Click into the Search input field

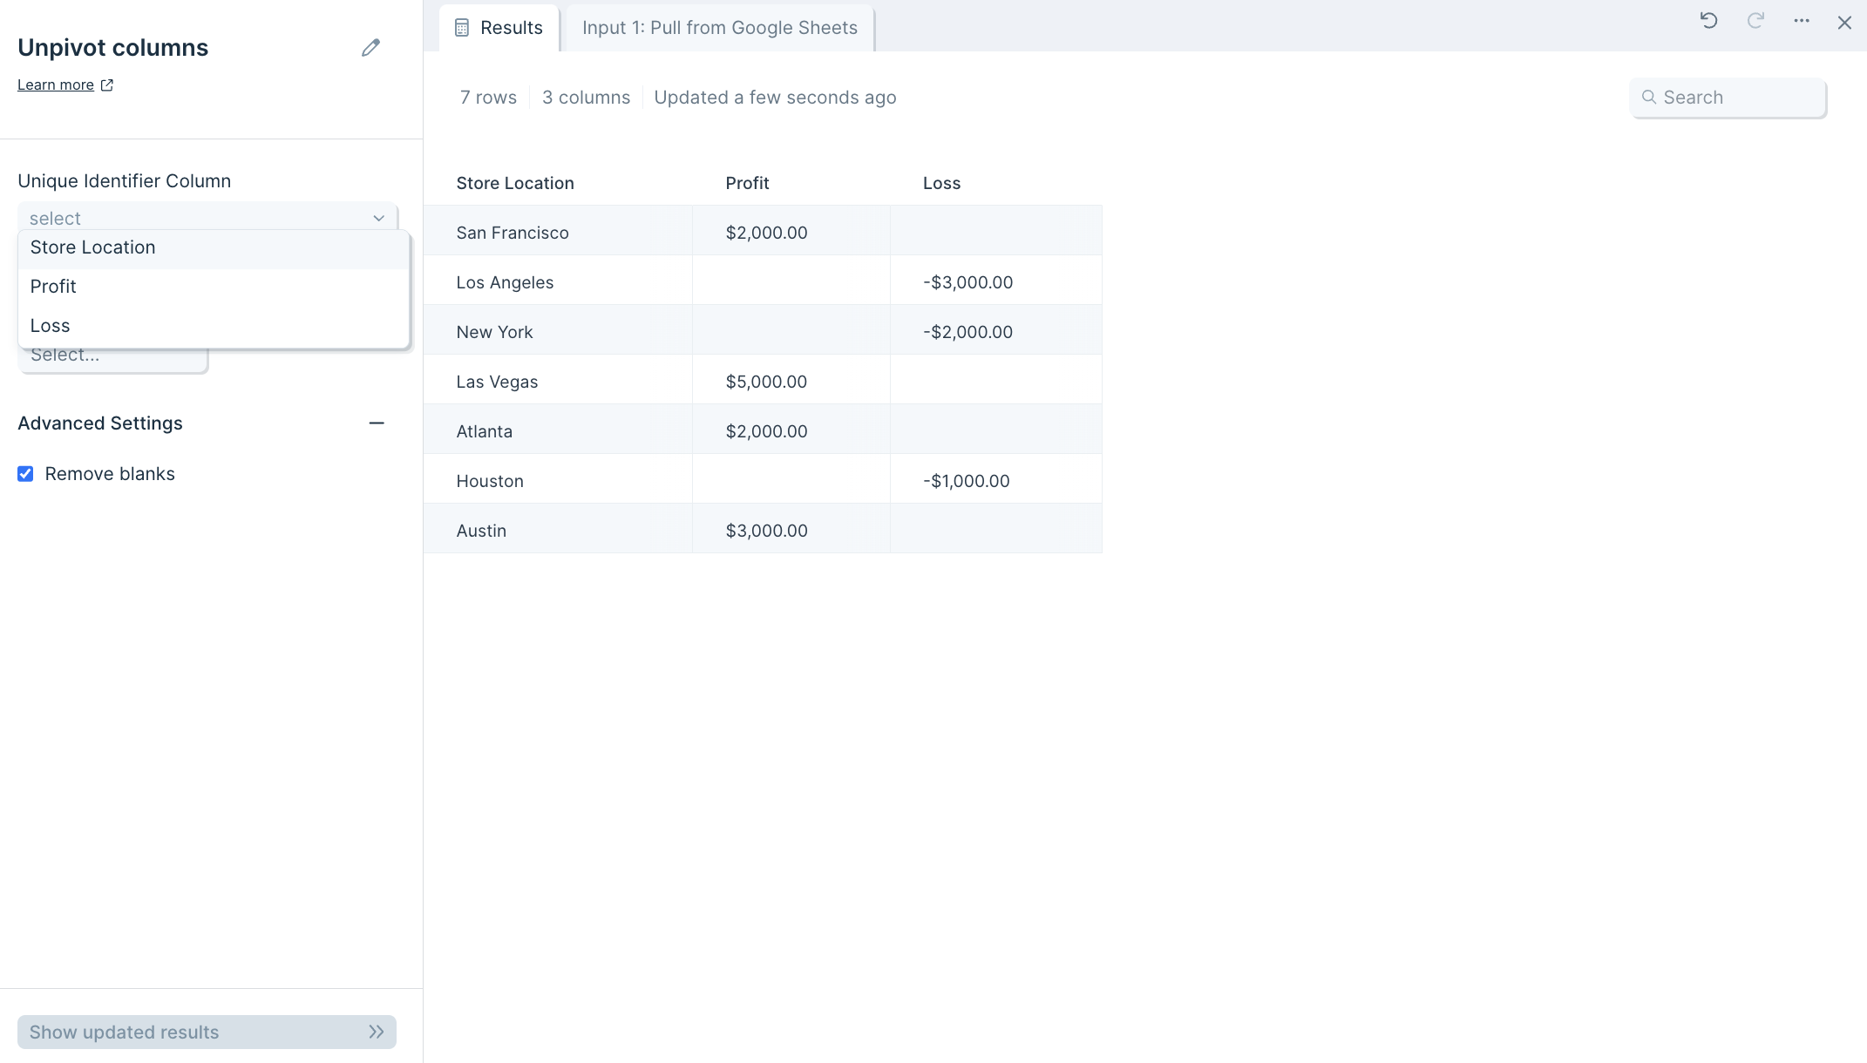click(x=1739, y=98)
